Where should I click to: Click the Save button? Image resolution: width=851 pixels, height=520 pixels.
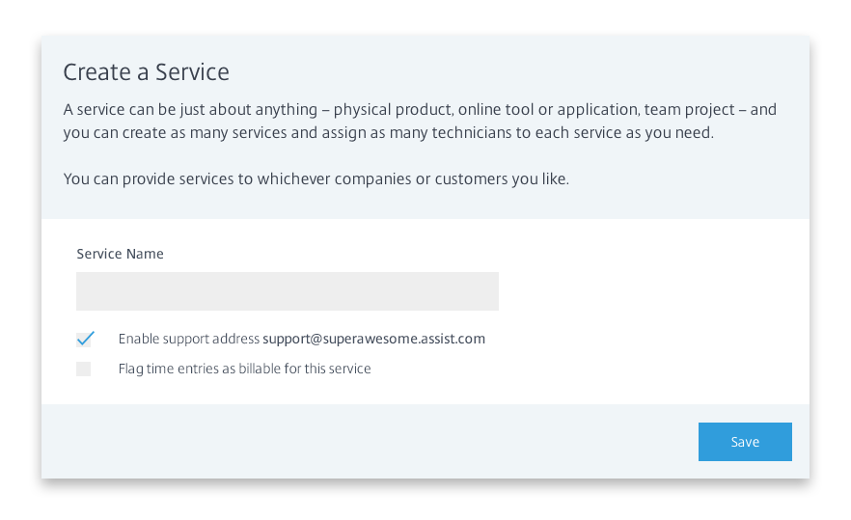(x=745, y=442)
